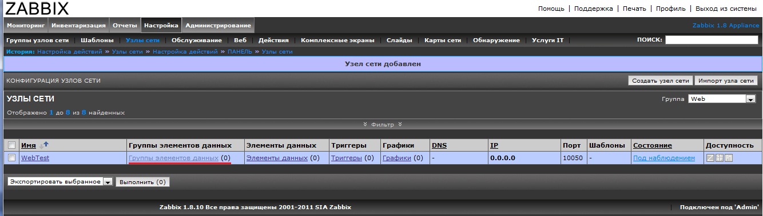The height and width of the screenshot is (216, 763).
Task: Open Услуги IT submenu item
Action: point(547,40)
